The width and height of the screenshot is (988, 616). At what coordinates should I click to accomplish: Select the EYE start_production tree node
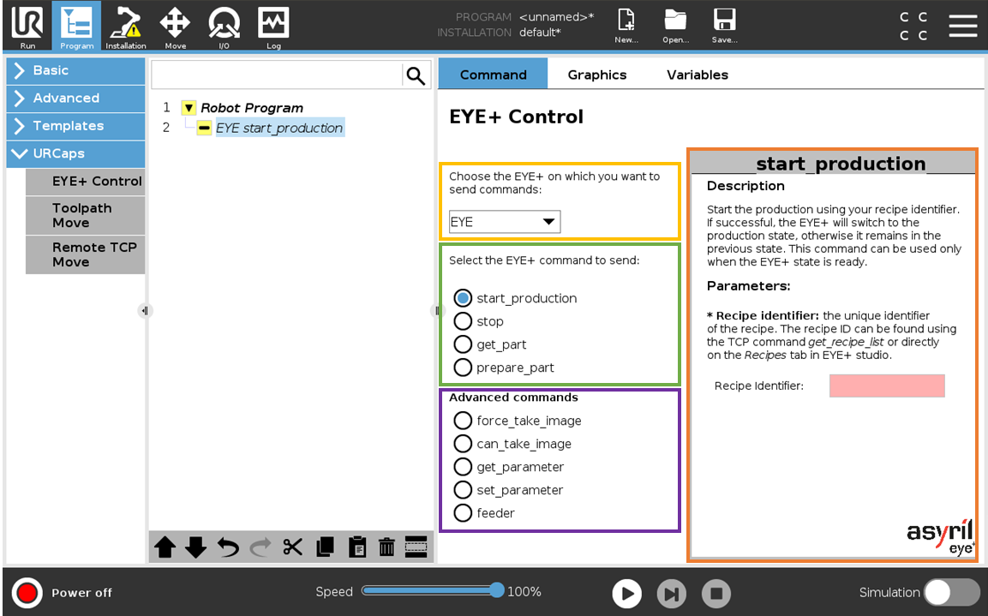(279, 128)
